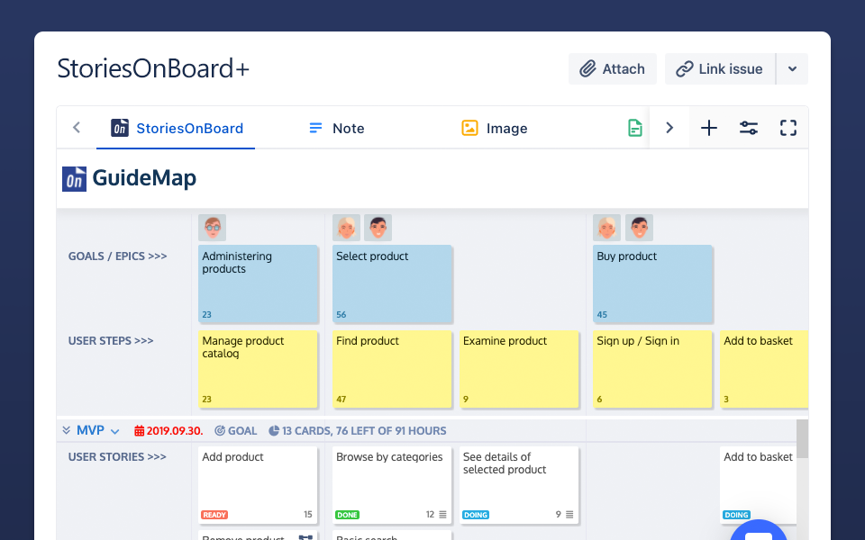Click the GuideMap board title
Screen dimensions: 865x540
[144, 178]
